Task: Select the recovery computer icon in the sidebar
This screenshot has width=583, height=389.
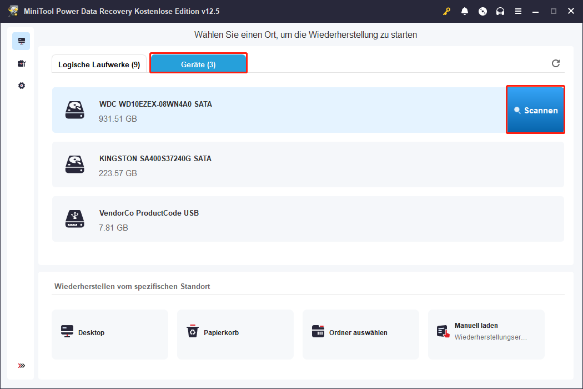Action: click(21, 41)
